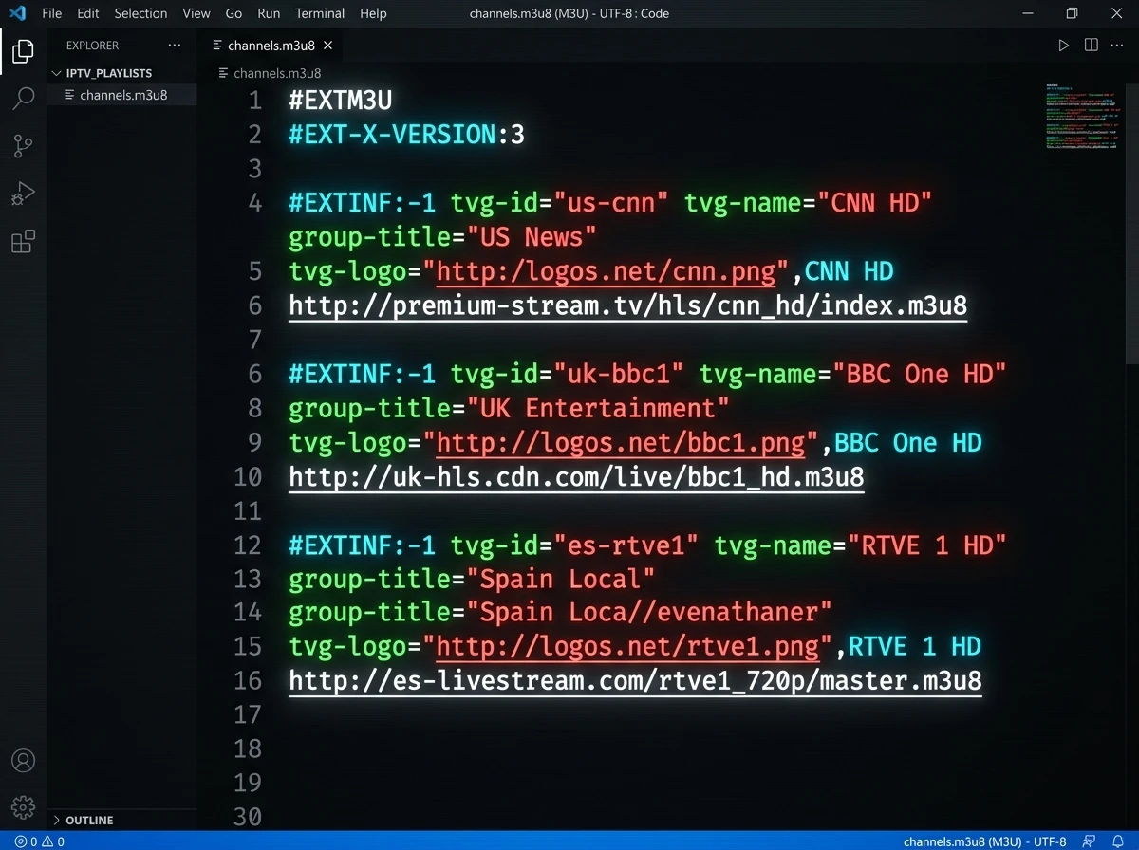Click the "es-rtve1" tvg-id value
Viewport: 1139px width, 850px height.
point(626,545)
